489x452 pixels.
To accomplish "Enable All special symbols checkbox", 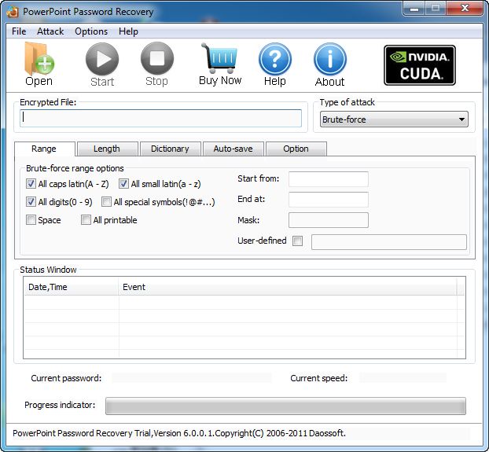I will pos(107,202).
